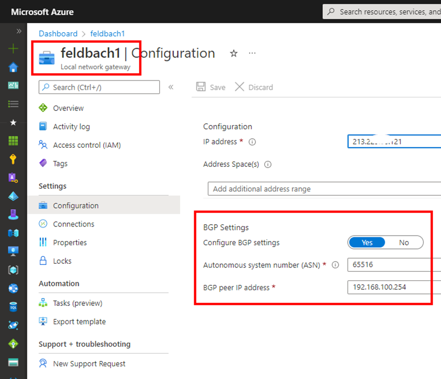Click the IP address input field

tap(394, 142)
